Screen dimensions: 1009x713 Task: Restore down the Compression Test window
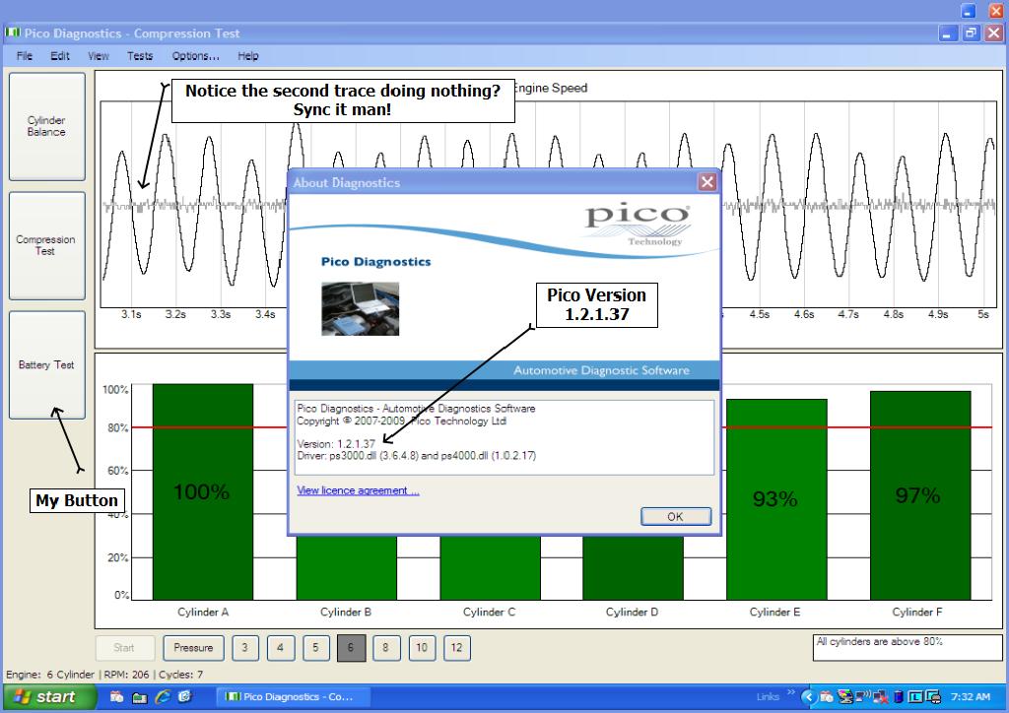971,33
